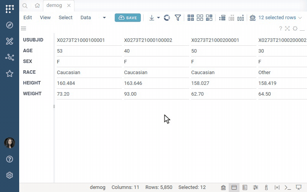Image resolution: width=307 pixels, height=192 pixels.
Task: Expand the download options arrow
Action: coord(158,18)
